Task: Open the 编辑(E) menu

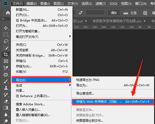Action: (31, 4)
